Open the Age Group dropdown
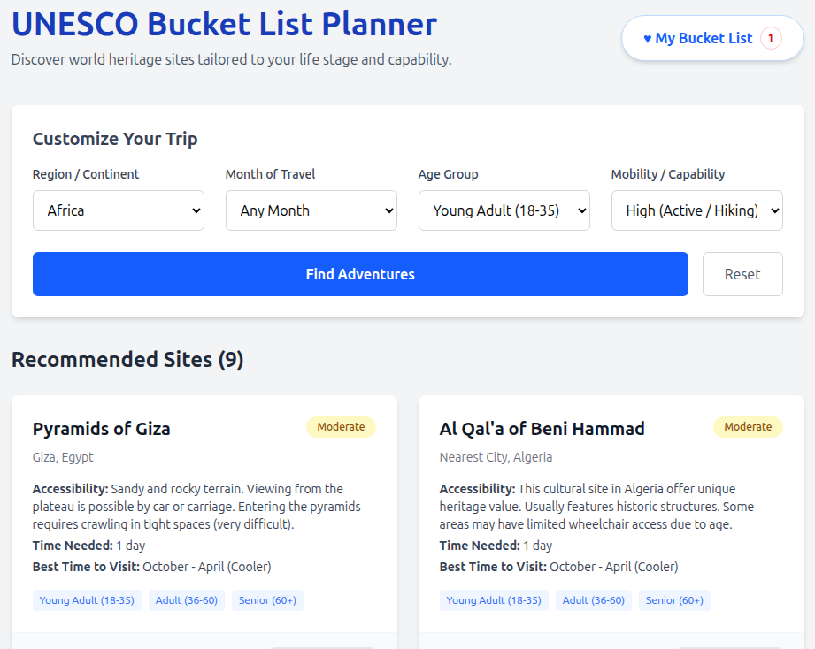This screenshot has height=649, width=815. tap(504, 210)
